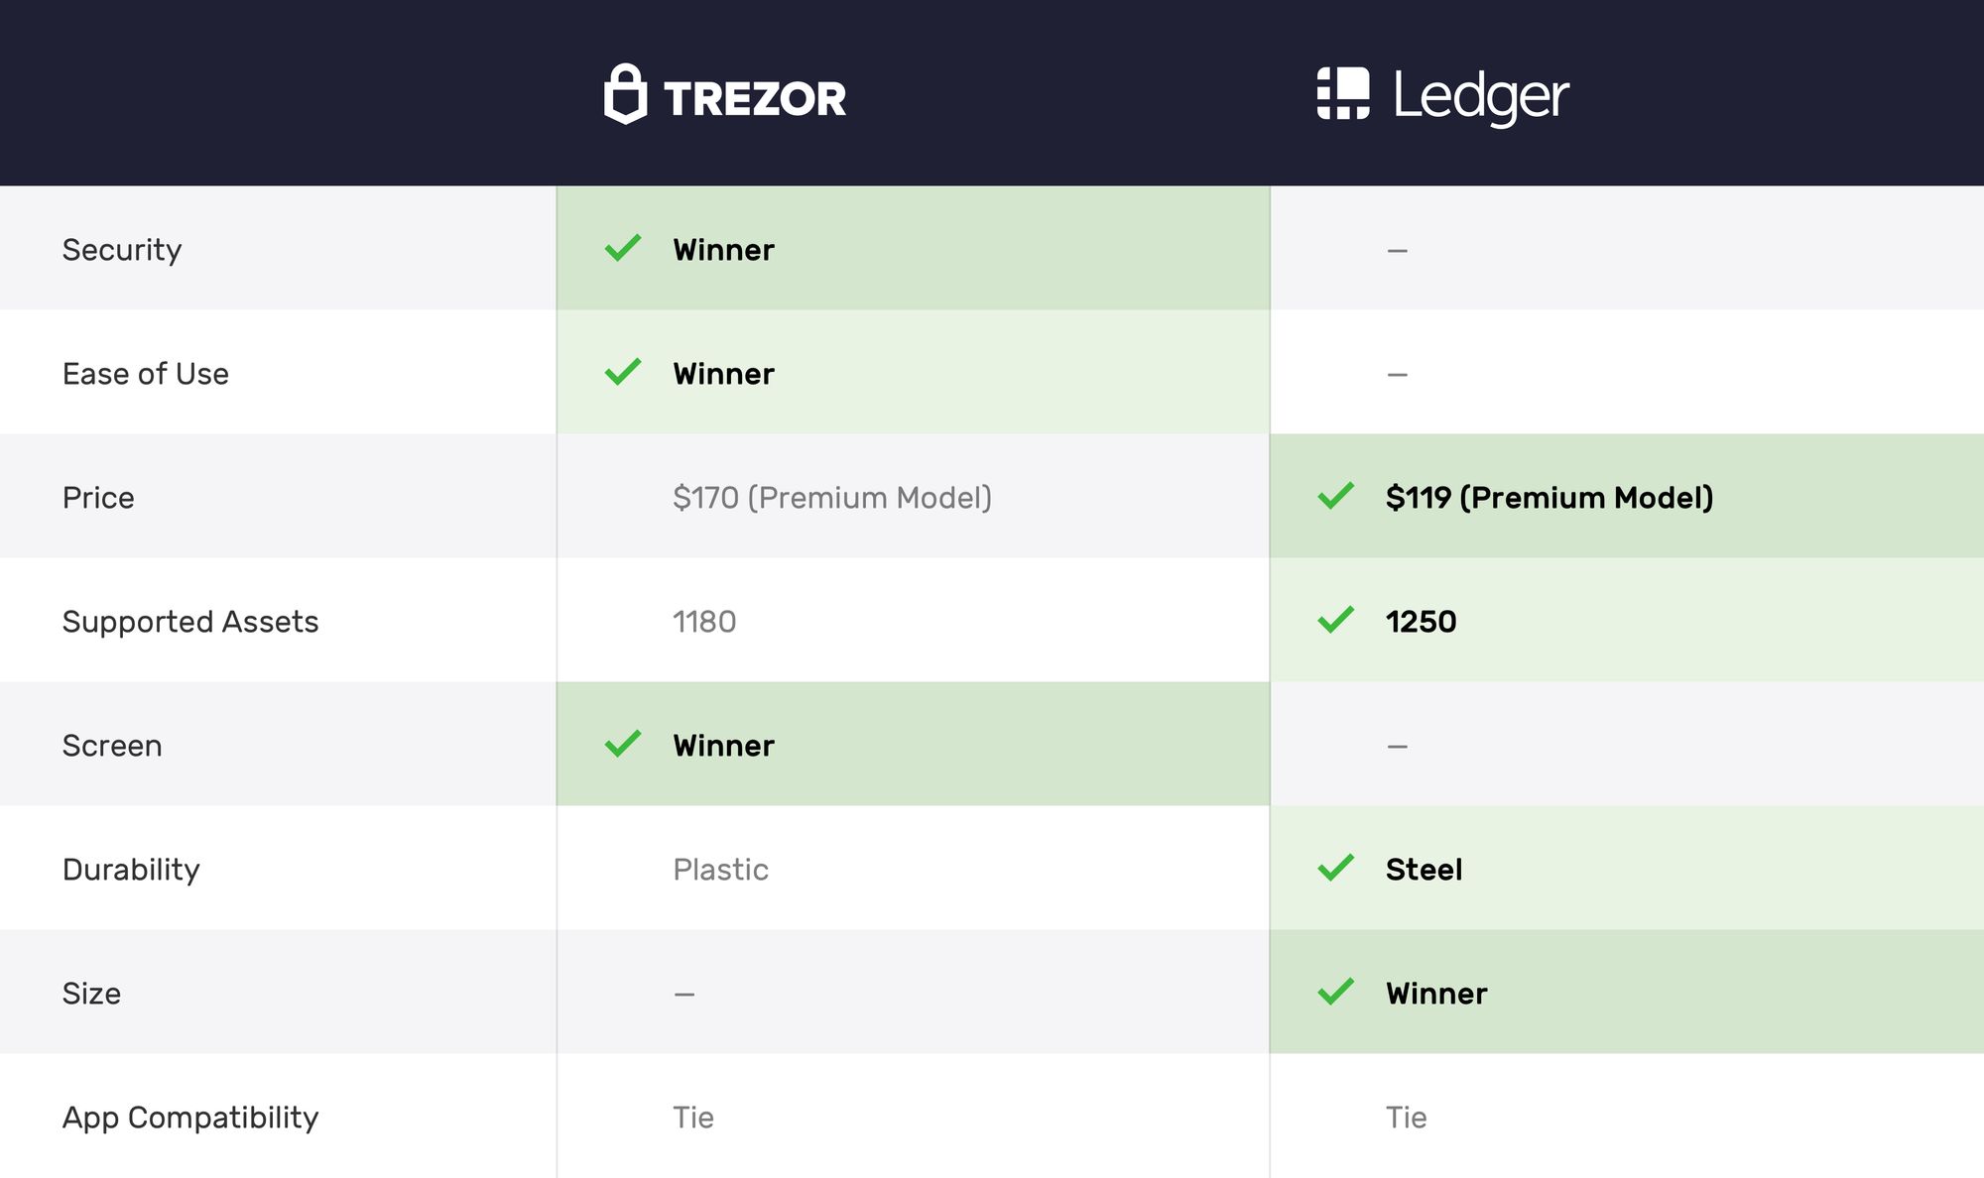1984x1178 pixels.
Task: Select the Security row label
Action: [122, 250]
